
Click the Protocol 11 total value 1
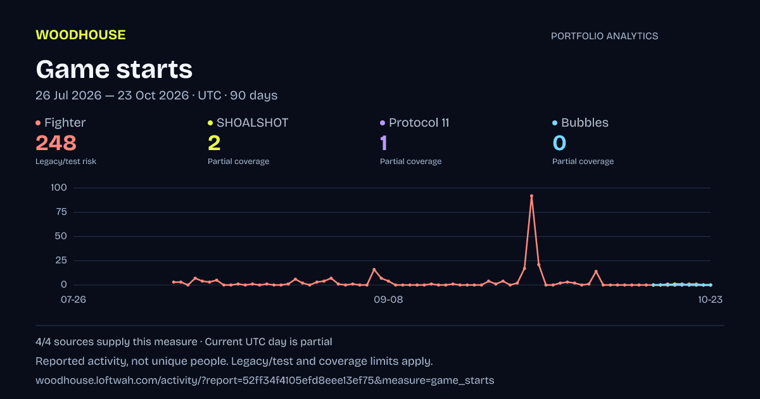pos(383,142)
